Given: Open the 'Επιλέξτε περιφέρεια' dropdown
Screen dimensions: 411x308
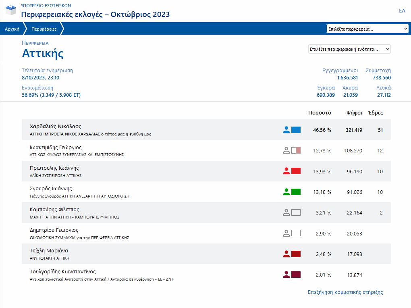Looking at the screenshot, I should click(x=367, y=29).
